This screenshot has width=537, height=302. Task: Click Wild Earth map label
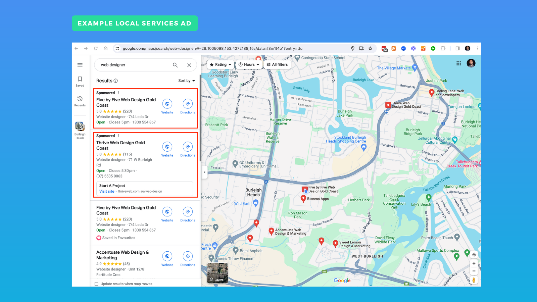(x=243, y=204)
